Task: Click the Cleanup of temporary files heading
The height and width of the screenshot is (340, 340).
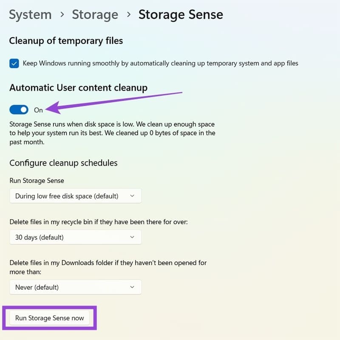Action: pos(66,41)
